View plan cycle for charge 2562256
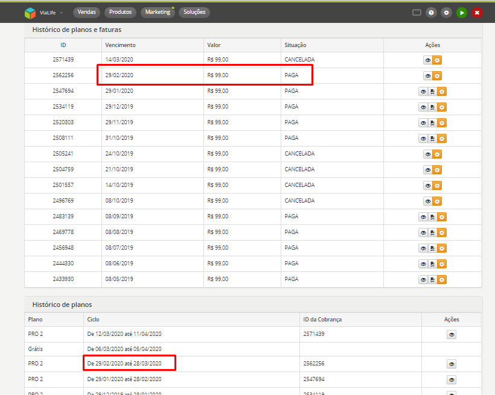The width and height of the screenshot is (495, 395). tap(452, 364)
